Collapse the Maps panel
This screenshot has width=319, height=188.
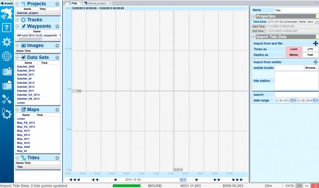click(17, 109)
